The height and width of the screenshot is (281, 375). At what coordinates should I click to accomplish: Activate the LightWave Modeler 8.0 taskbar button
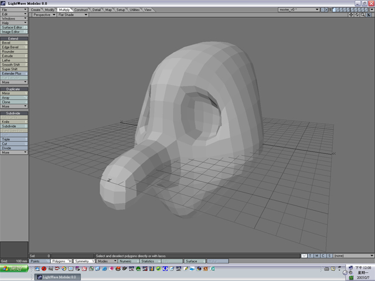57,277
